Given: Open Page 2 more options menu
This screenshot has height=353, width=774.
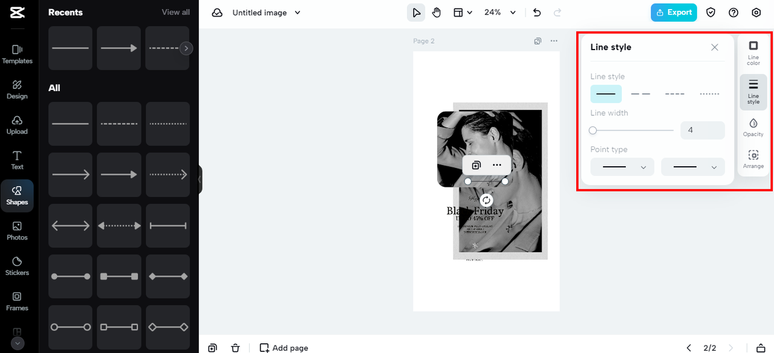Looking at the screenshot, I should pos(554,41).
